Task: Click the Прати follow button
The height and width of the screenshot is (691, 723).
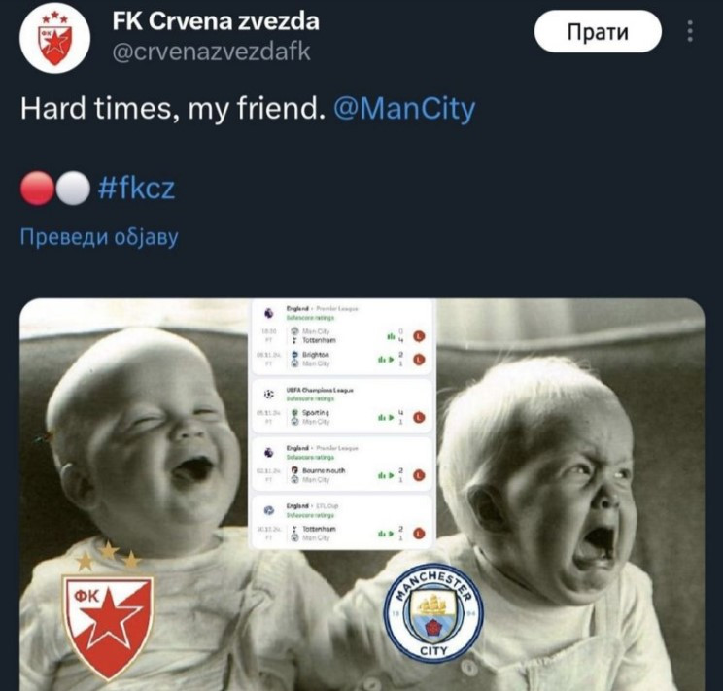Action: pos(598,32)
